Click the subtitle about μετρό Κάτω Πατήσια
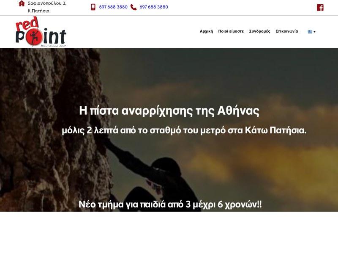Image resolution: width=338 pixels, height=254 pixels. (x=184, y=130)
